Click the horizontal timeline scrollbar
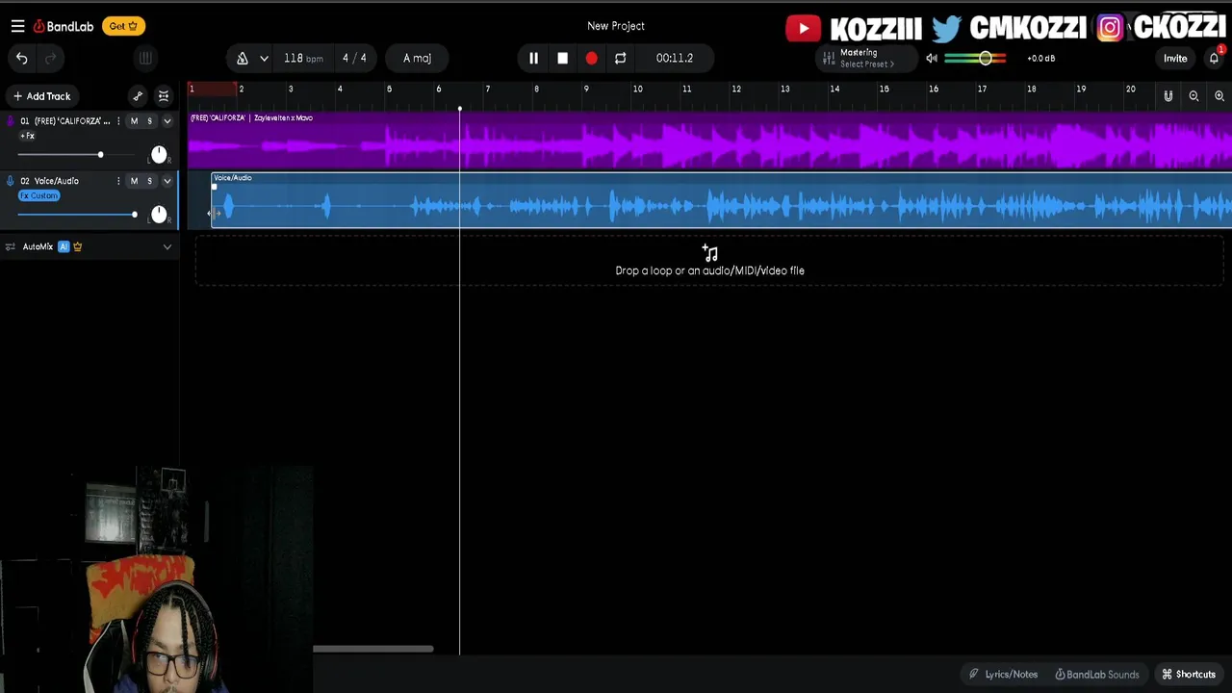This screenshot has width=1232, height=693. pos(372,649)
